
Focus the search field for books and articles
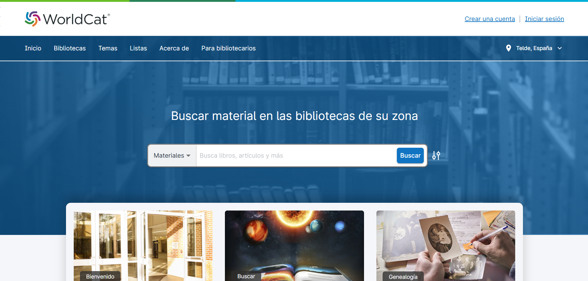(296, 155)
